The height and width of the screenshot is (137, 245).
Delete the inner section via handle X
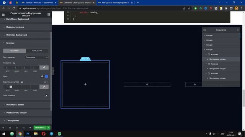(88, 59)
